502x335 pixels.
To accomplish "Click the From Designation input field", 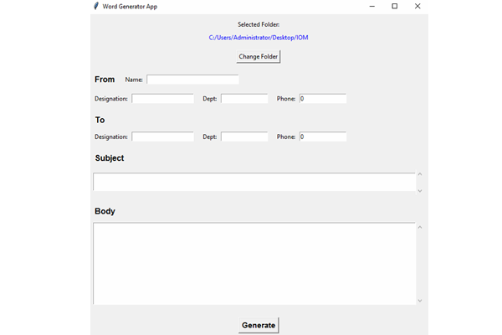I will coord(162,99).
